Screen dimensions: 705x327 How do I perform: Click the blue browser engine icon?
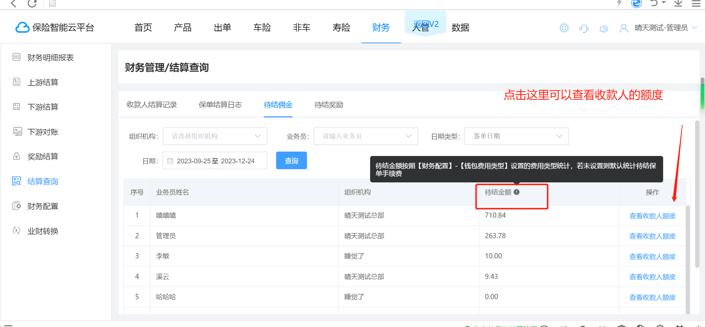coord(636,3)
